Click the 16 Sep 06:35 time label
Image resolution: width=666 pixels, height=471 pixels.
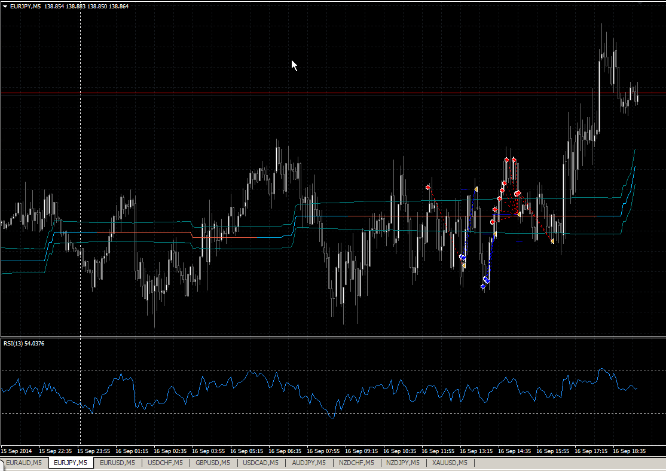click(285, 451)
